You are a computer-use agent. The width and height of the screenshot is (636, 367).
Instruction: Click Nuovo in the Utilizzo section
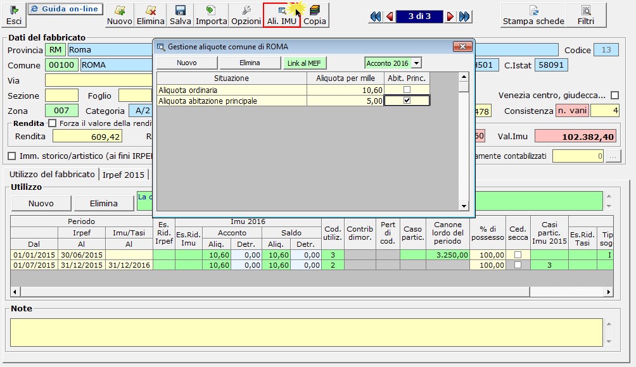point(41,203)
